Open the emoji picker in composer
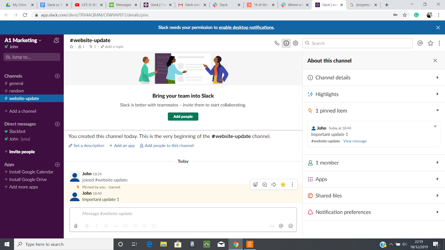Viewport: 445px width, 250px height. [x=291, y=226]
